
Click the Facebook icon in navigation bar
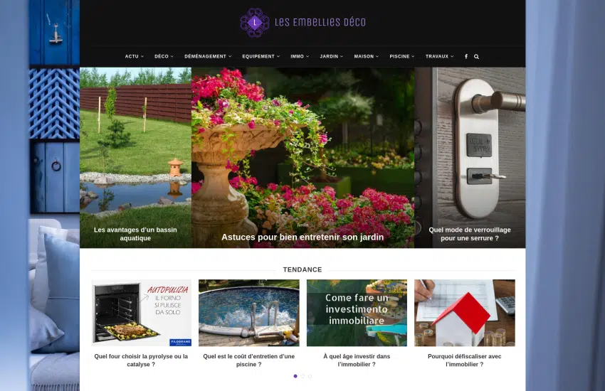point(466,56)
